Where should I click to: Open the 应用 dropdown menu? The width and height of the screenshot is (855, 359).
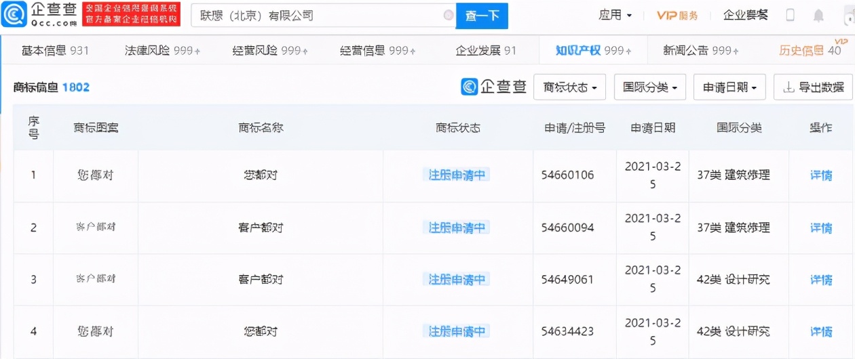(x=615, y=15)
